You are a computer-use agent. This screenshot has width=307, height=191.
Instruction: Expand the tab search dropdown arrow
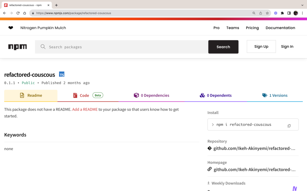point(302,5)
